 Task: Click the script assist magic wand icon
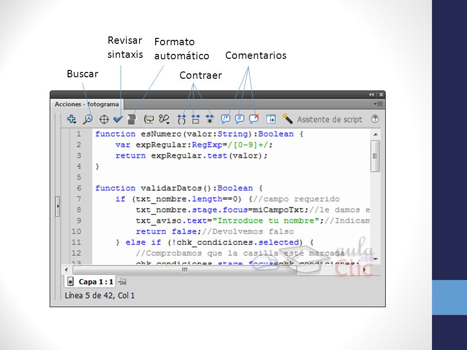coord(287,119)
